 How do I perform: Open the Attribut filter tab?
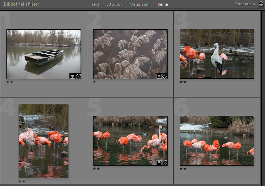pos(114,4)
